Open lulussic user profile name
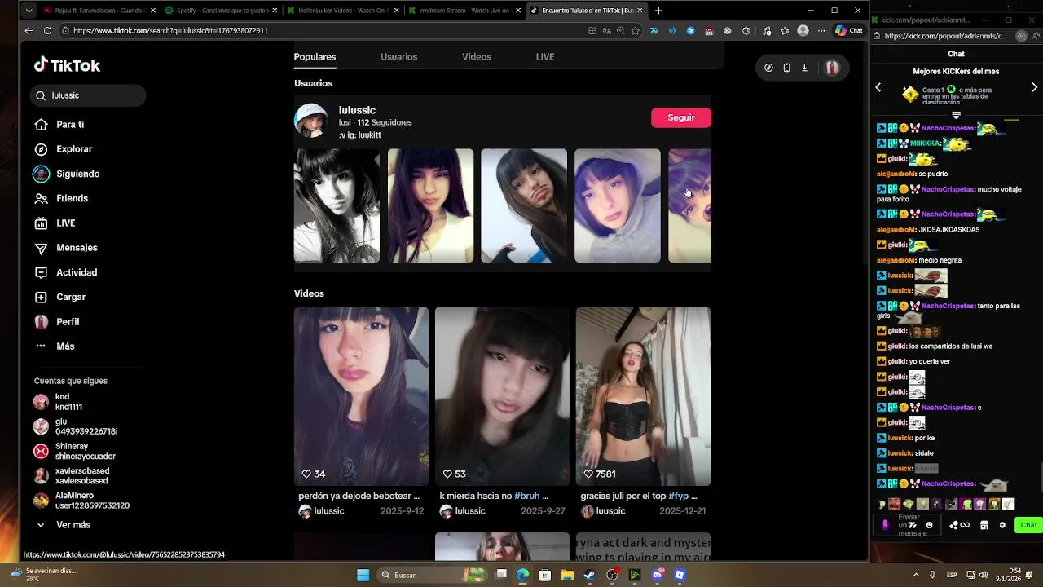1043x587 pixels. click(x=357, y=110)
